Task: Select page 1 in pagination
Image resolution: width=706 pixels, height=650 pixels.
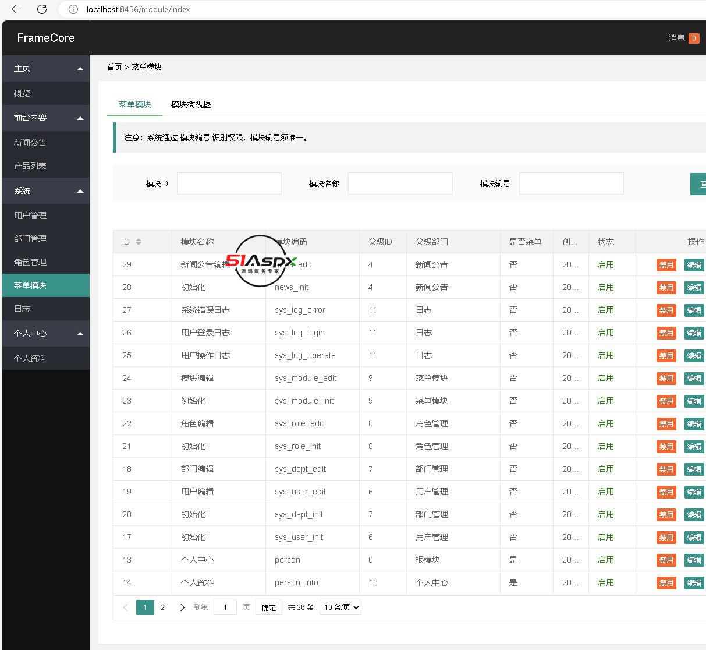Action: pos(145,607)
